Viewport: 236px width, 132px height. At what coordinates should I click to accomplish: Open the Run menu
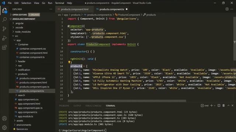[50, 3]
